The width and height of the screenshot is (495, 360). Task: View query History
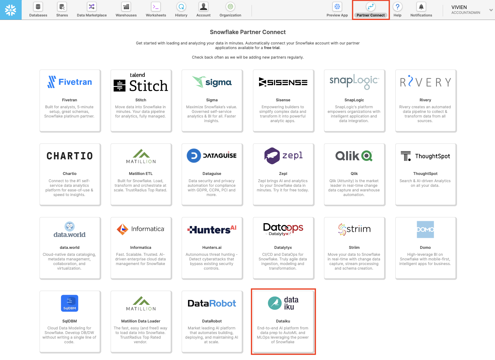(x=181, y=10)
